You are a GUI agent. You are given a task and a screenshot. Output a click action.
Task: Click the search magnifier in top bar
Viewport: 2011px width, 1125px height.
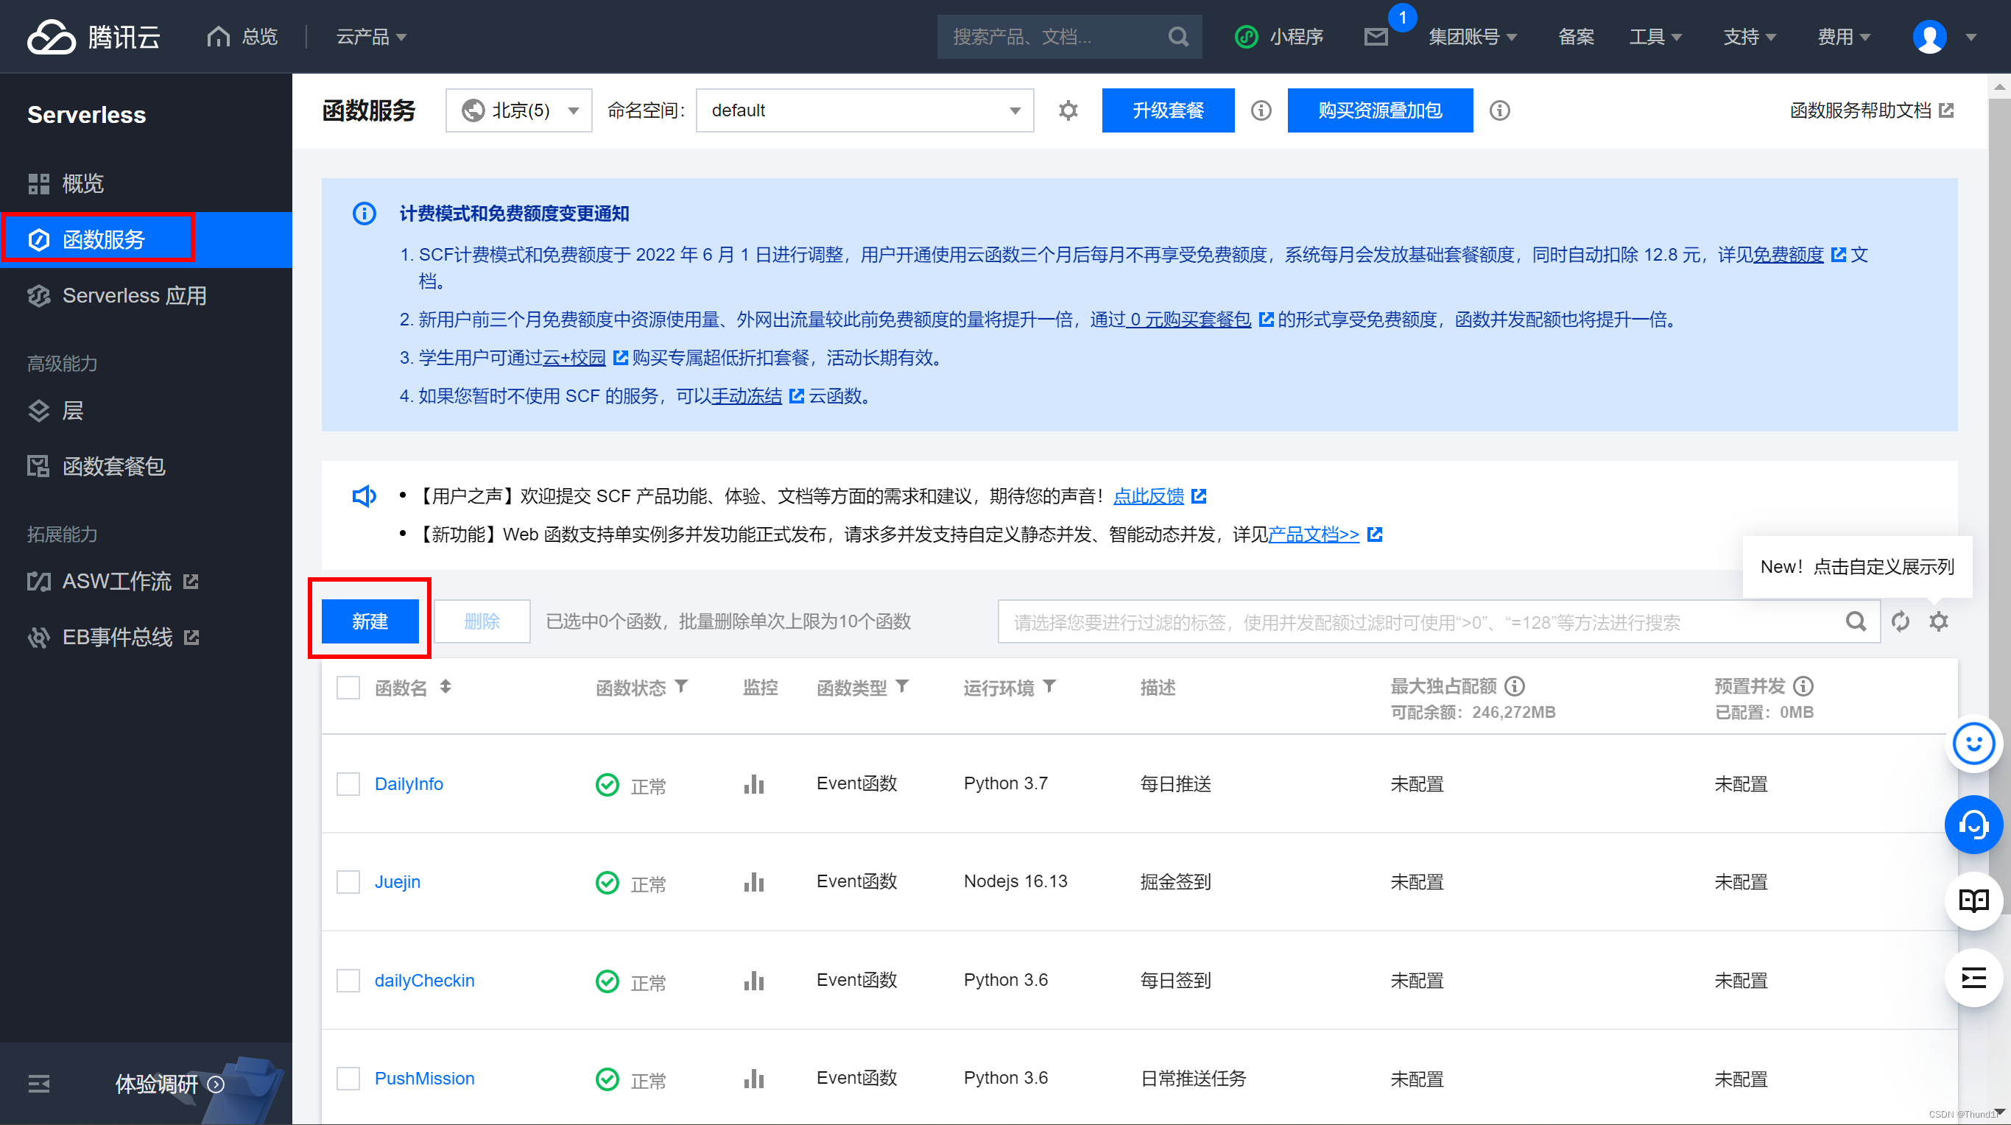[1178, 37]
